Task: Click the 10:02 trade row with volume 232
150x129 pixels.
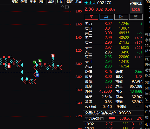Action: point(114,124)
